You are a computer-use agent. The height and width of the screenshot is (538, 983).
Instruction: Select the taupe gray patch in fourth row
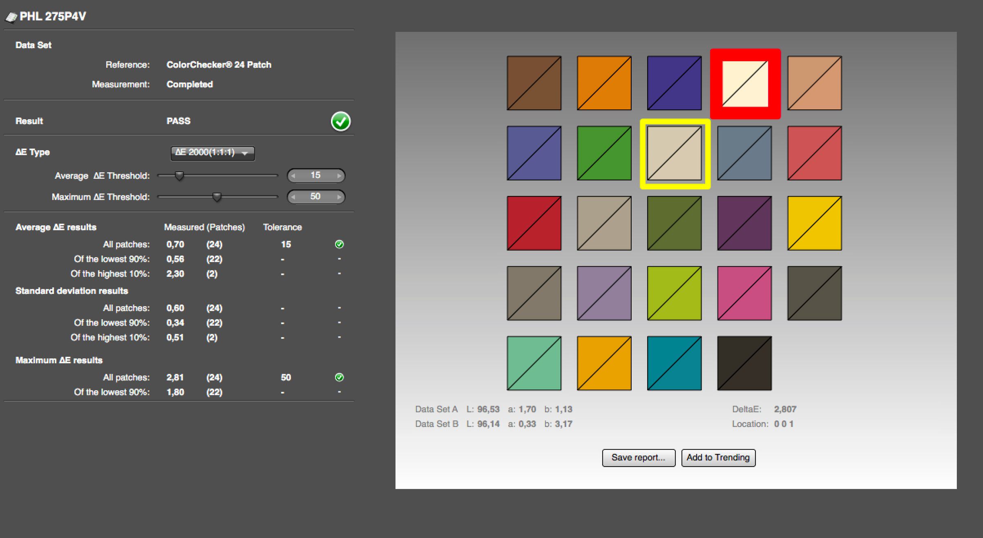pos(534,293)
